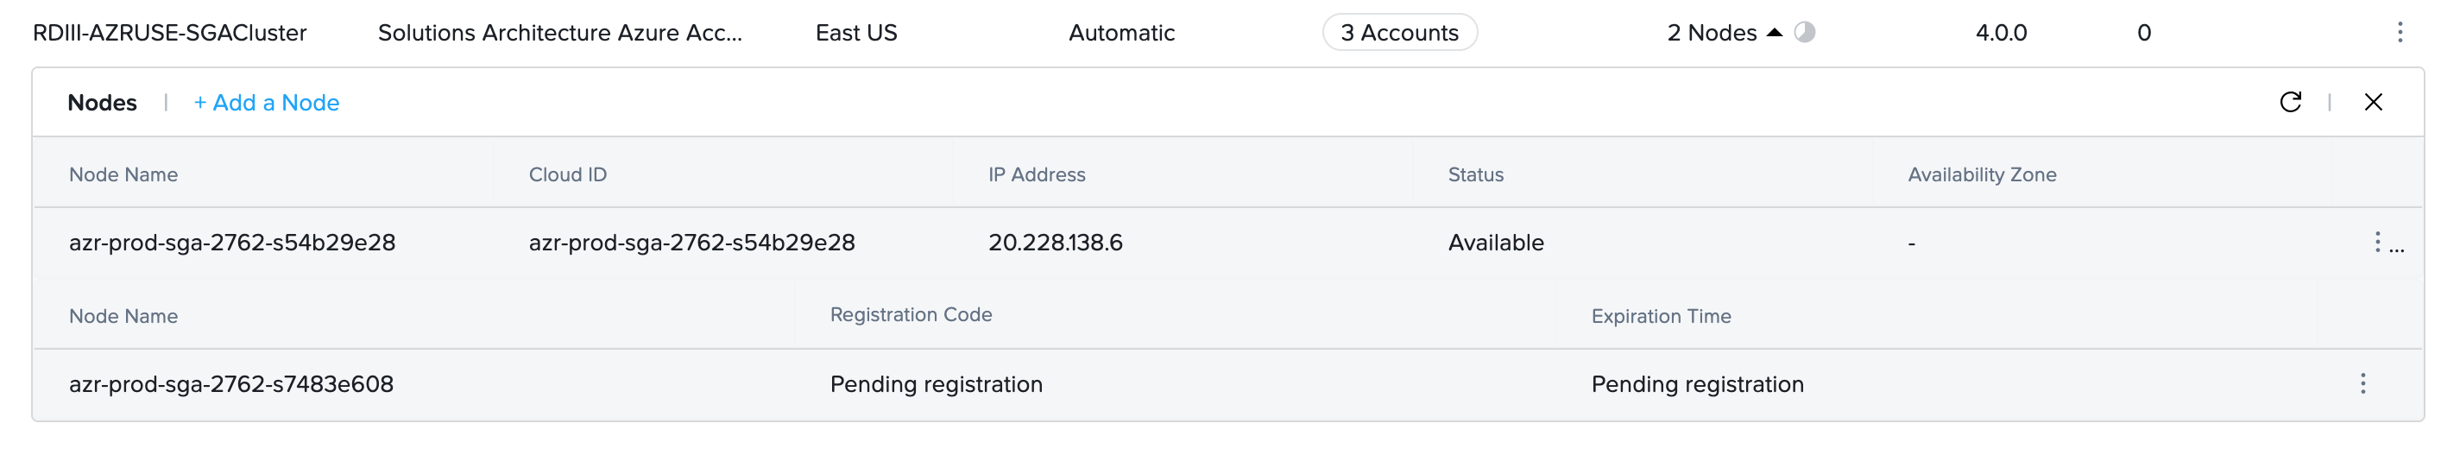The height and width of the screenshot is (455, 2460).
Task: Refresh the Nodes list
Action: coord(2290,102)
